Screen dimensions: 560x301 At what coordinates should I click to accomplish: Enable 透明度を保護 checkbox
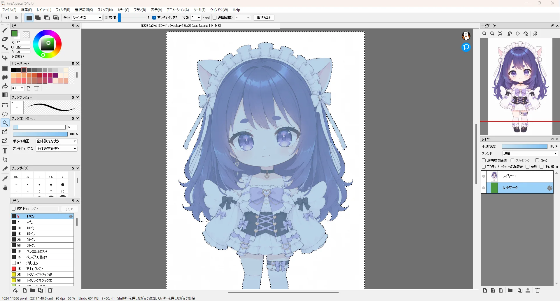484,160
